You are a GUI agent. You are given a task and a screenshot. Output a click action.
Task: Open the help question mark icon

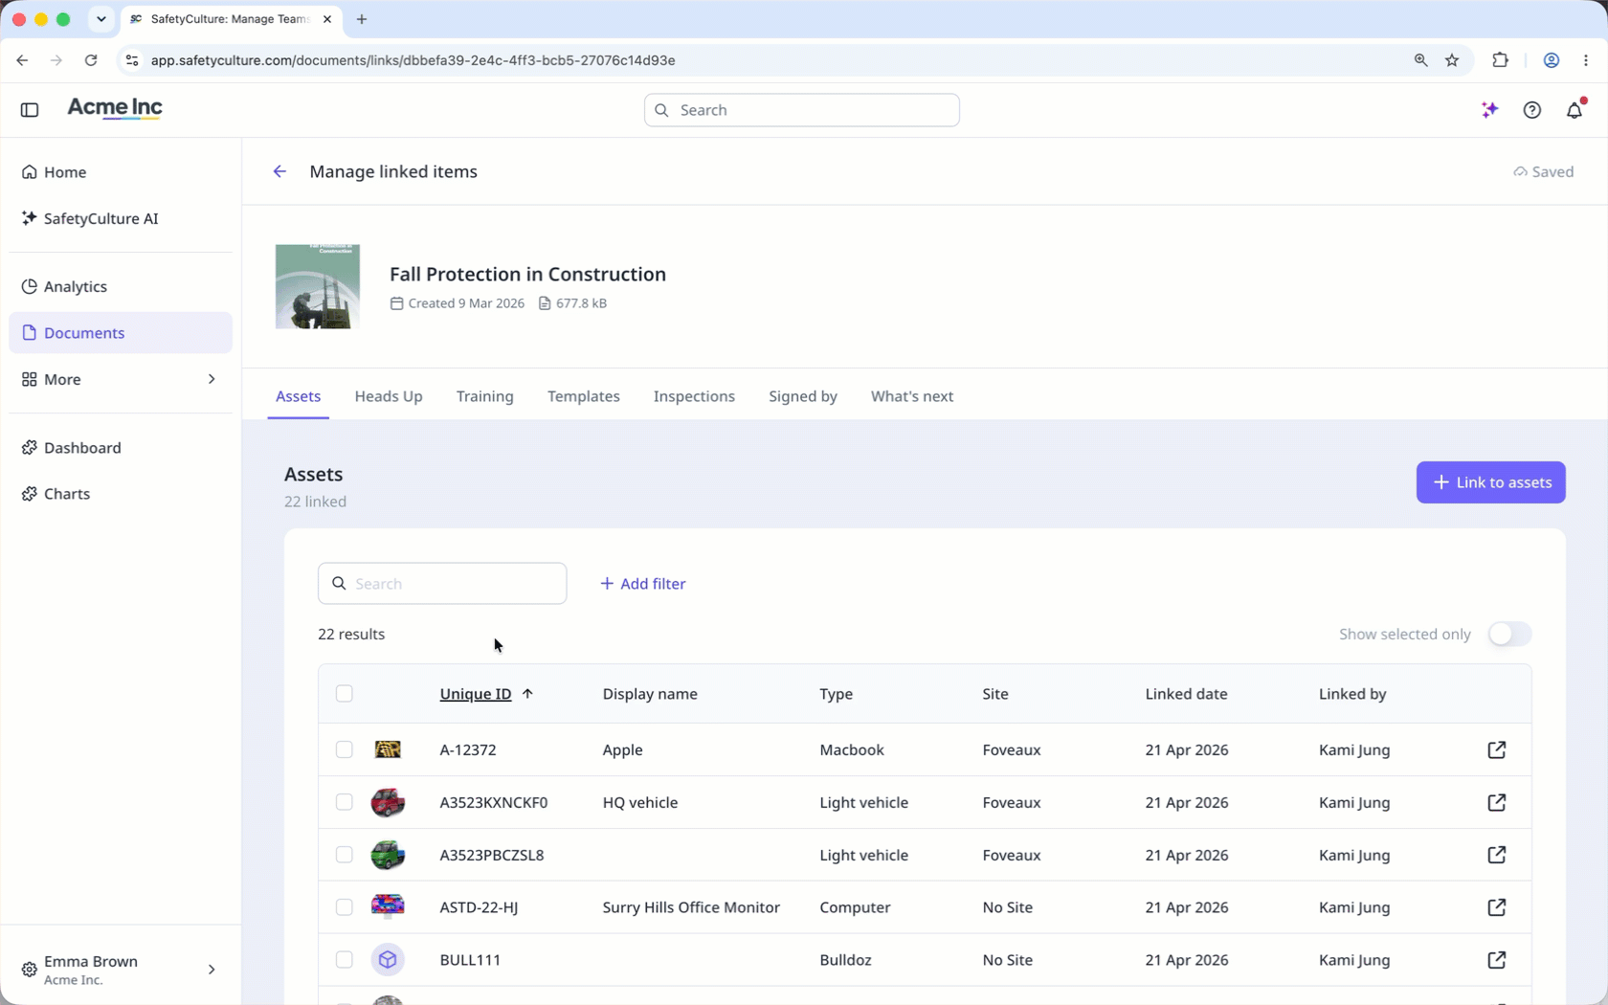(1532, 110)
